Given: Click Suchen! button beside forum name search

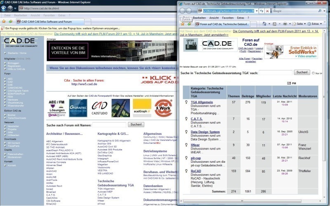Looking at the screenshot, I should tap(136, 125).
